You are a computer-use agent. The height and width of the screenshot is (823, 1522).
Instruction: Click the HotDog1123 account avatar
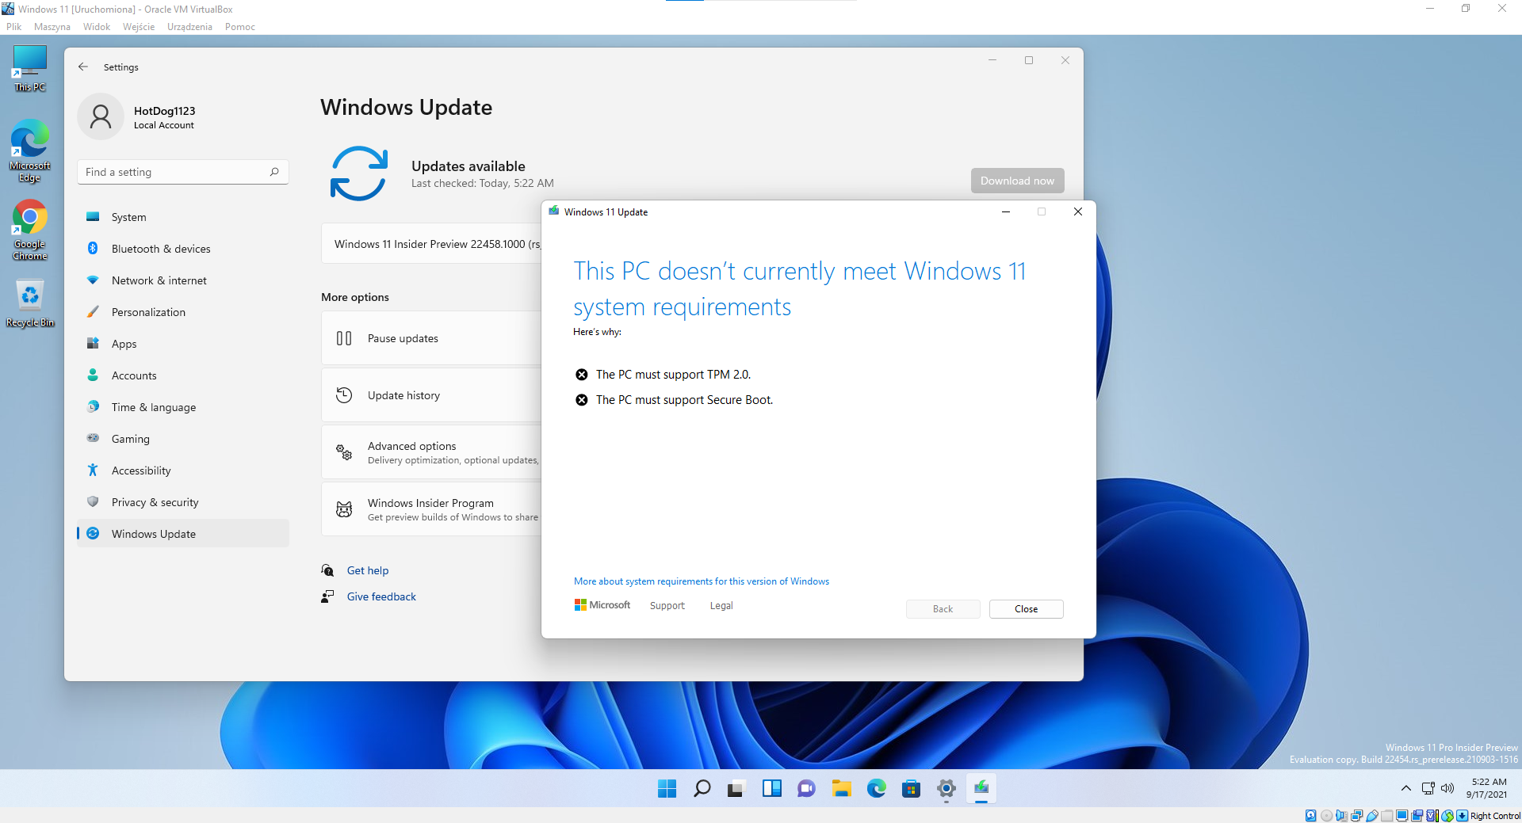101,117
